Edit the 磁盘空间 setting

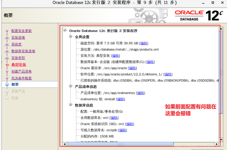point(144,43)
